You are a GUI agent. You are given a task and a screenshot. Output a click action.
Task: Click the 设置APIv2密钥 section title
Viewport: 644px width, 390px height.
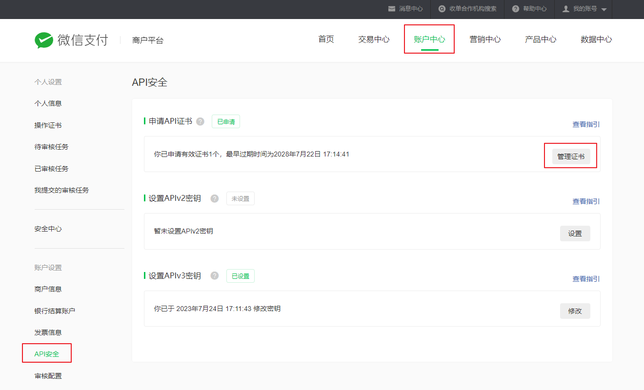[175, 198]
